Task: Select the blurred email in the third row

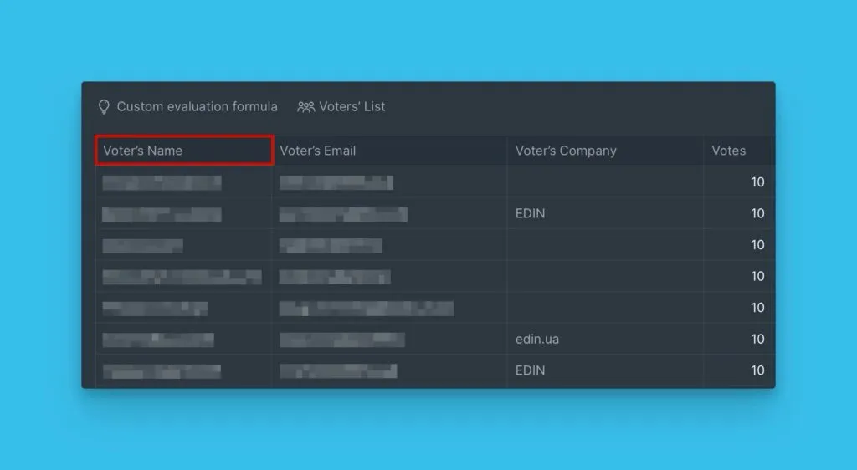Action: pos(331,245)
